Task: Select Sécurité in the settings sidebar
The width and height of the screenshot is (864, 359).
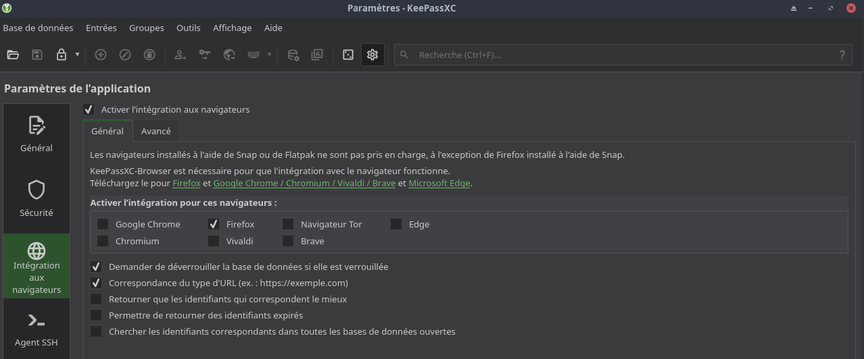Action: click(37, 198)
